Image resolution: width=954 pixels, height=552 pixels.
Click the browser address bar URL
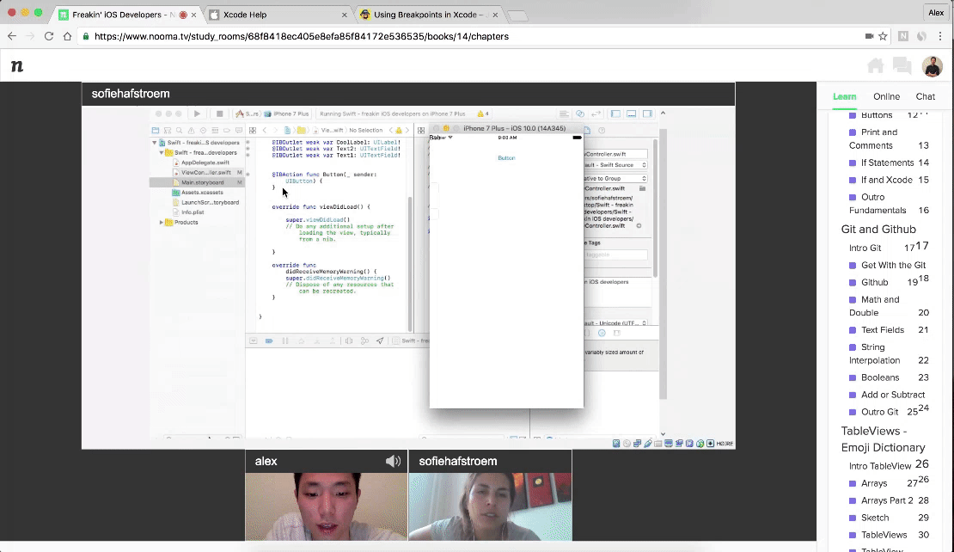[x=301, y=36]
